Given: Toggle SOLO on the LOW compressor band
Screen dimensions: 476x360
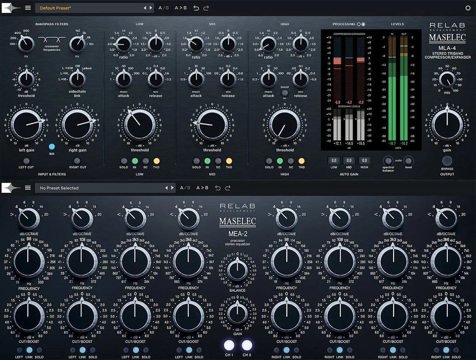Looking at the screenshot, I should click(x=123, y=162).
